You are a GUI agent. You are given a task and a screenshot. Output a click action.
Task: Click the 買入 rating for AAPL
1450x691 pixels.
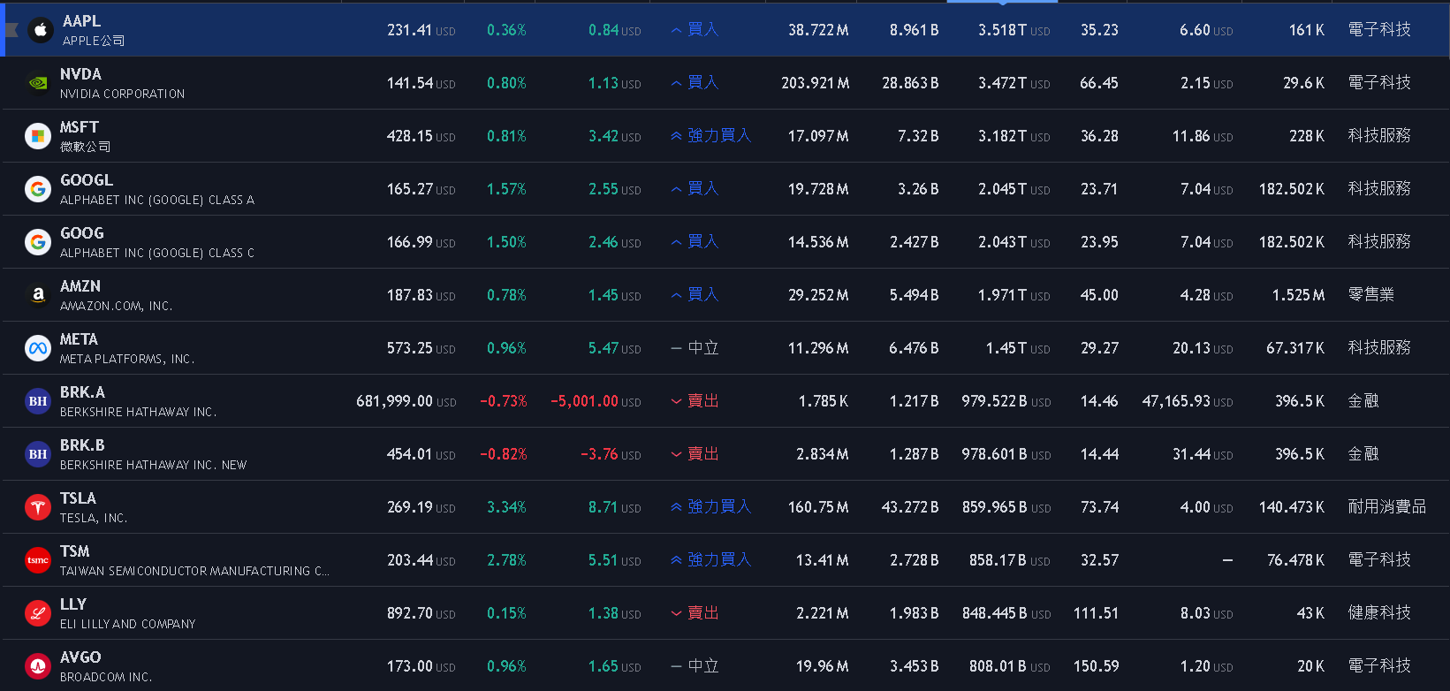(695, 30)
